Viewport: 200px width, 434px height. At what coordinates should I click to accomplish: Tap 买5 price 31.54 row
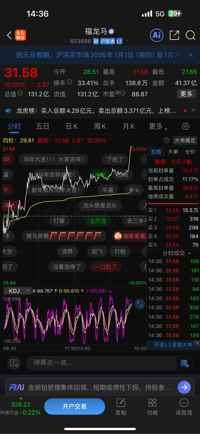173,245
